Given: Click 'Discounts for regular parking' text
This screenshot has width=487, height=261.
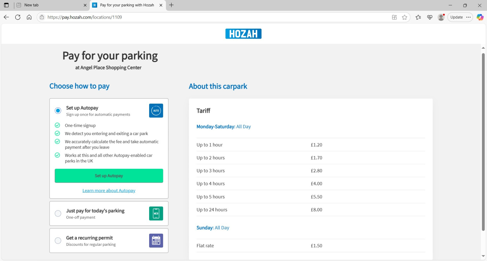Looking at the screenshot, I should pyautogui.click(x=91, y=245).
